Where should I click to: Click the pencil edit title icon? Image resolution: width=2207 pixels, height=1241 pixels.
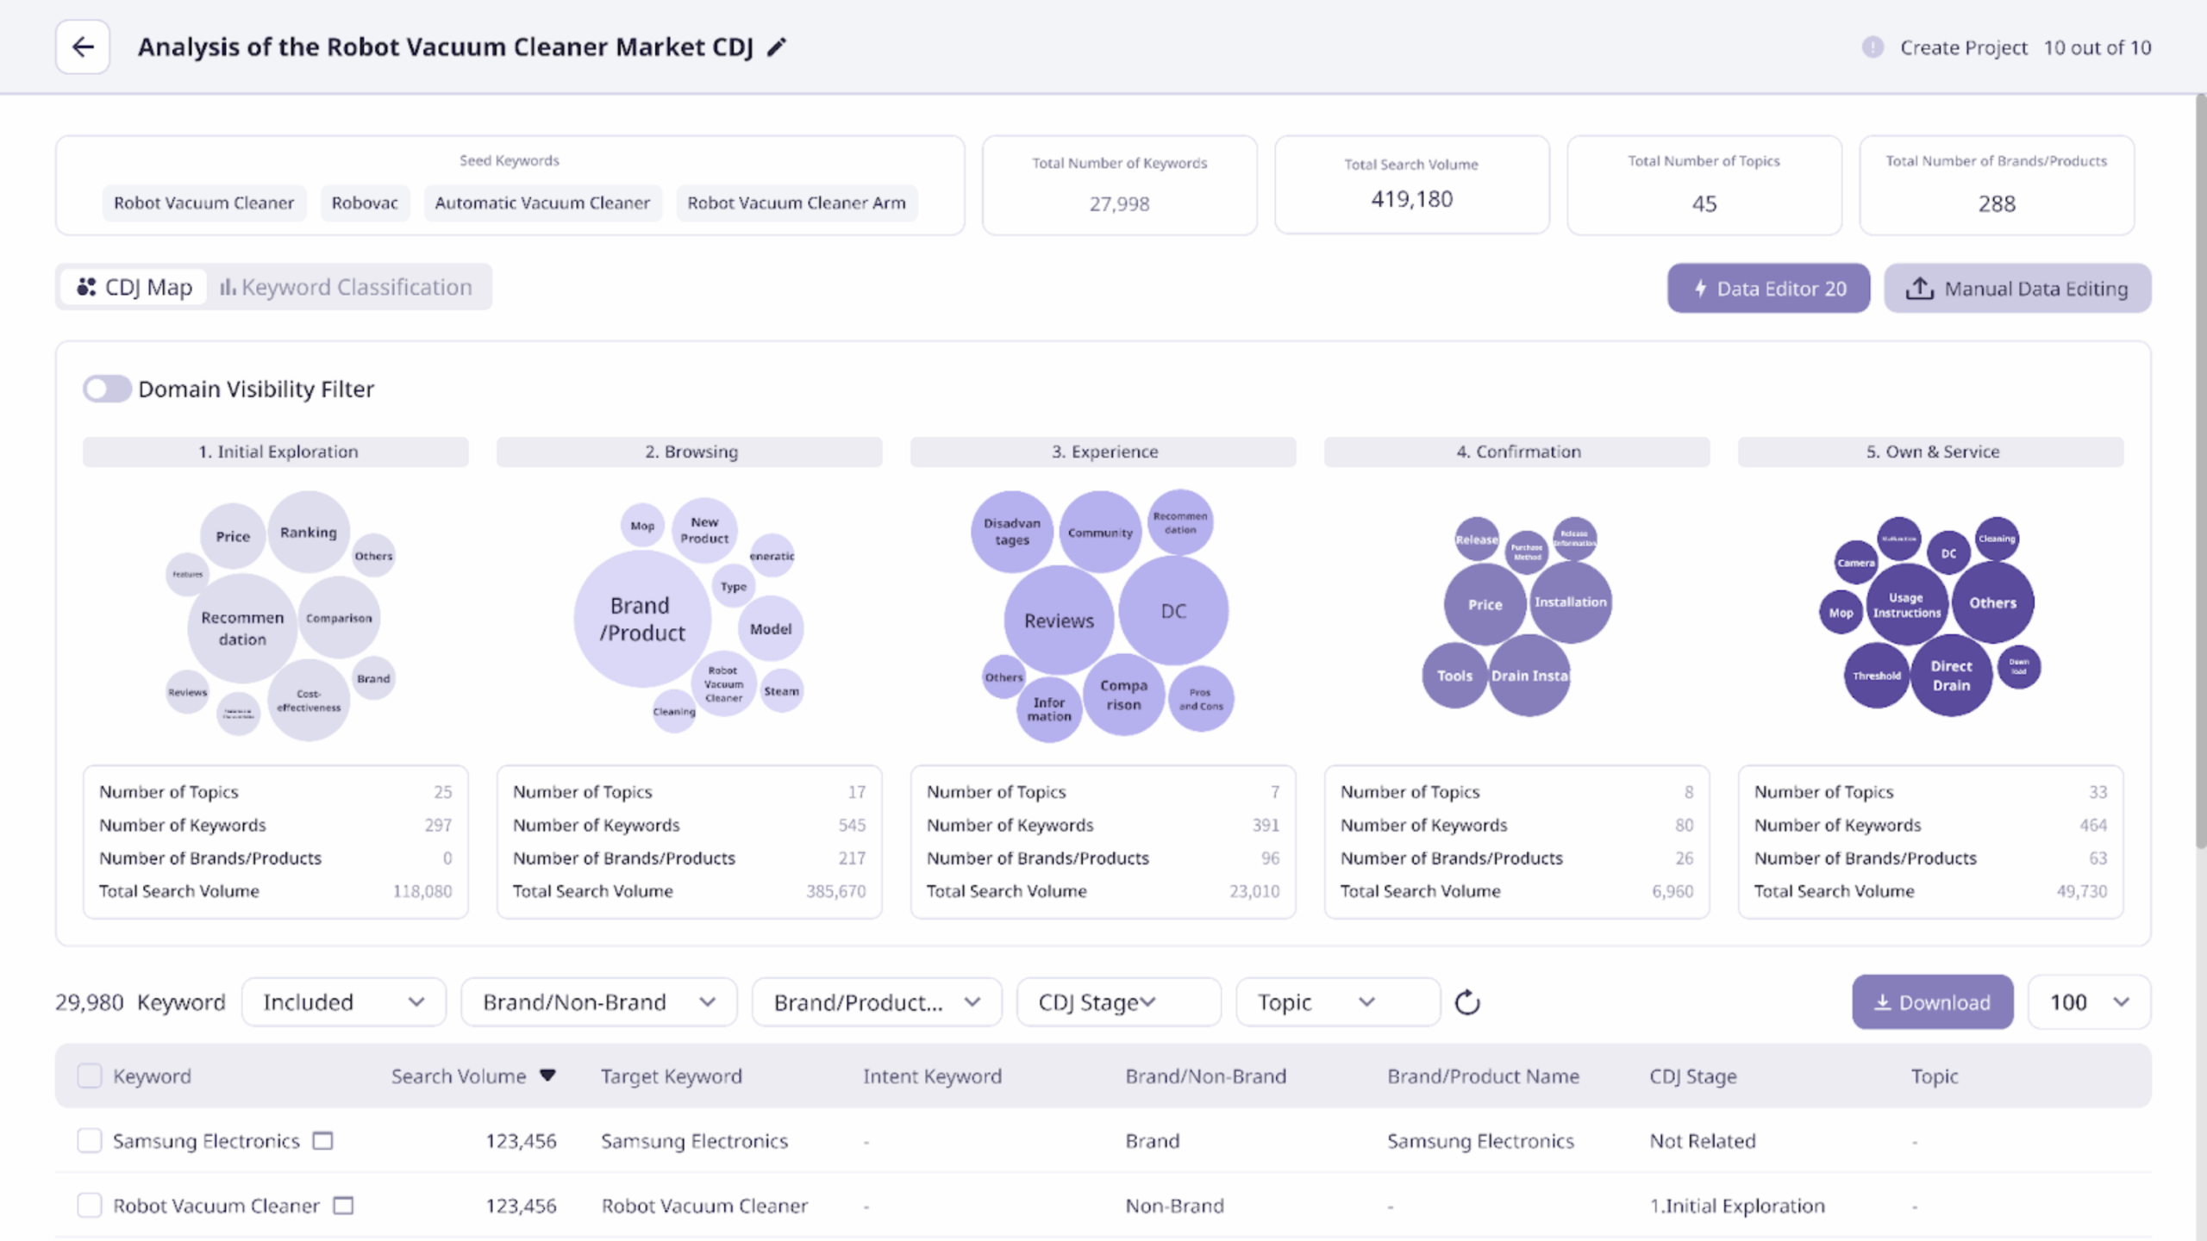(777, 47)
